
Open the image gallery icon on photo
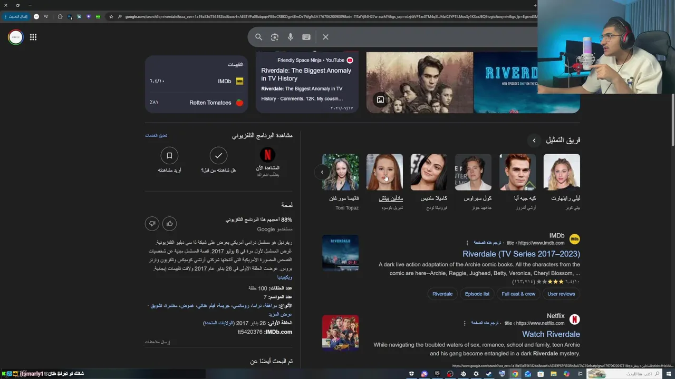pyautogui.click(x=380, y=99)
